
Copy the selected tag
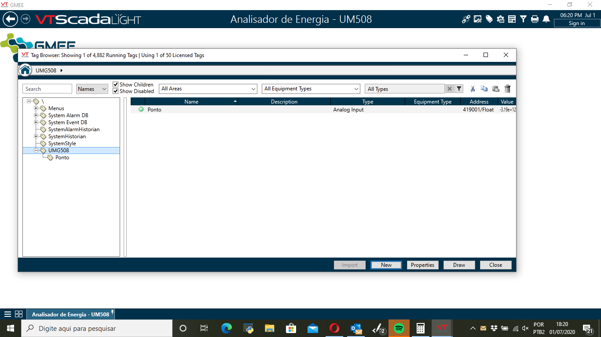coord(484,89)
